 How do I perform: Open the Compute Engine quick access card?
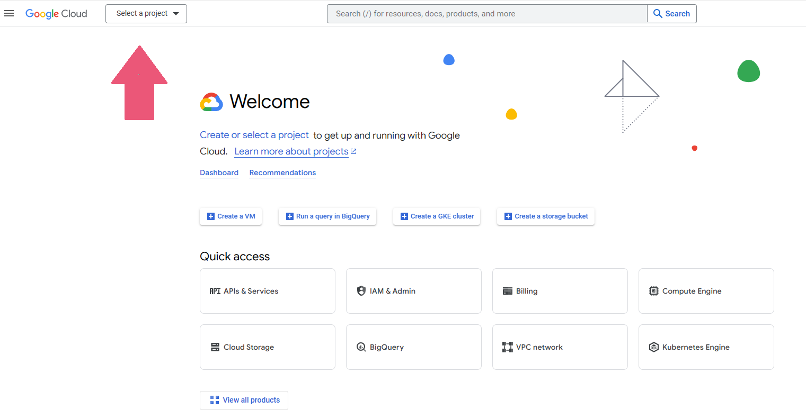pos(706,291)
